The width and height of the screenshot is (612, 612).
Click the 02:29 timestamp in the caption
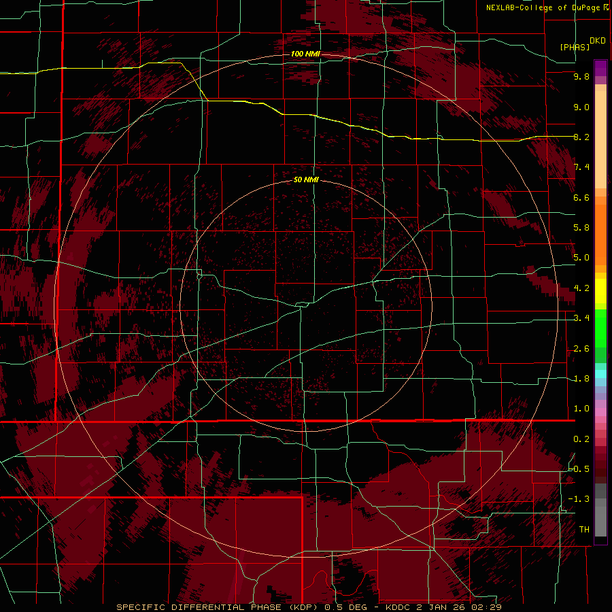(x=486, y=607)
